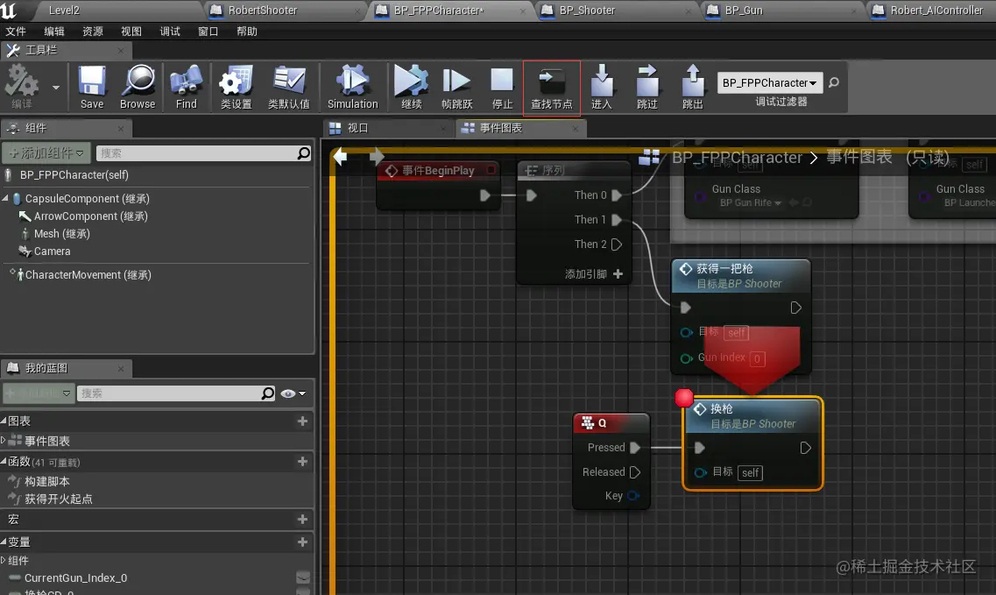Viewport: 996px width, 595px height.
Task: Click the Find binoculars icon
Action: click(186, 87)
